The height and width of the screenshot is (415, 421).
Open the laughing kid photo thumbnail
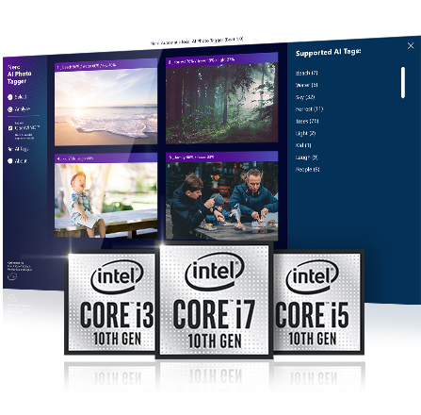[x=105, y=200]
